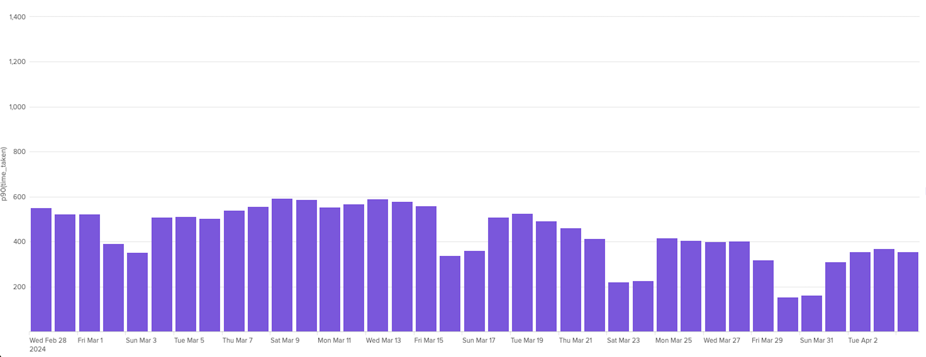The height and width of the screenshot is (357, 926).
Task: Select the Thu Mar 21 bar
Action: click(571, 280)
